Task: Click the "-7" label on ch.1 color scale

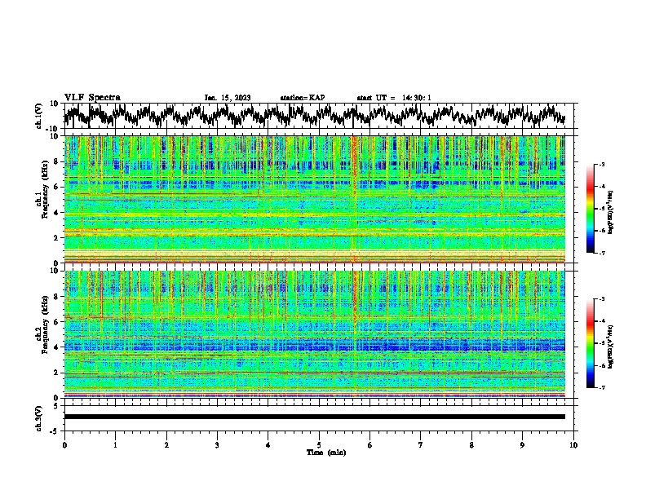Action: point(602,253)
